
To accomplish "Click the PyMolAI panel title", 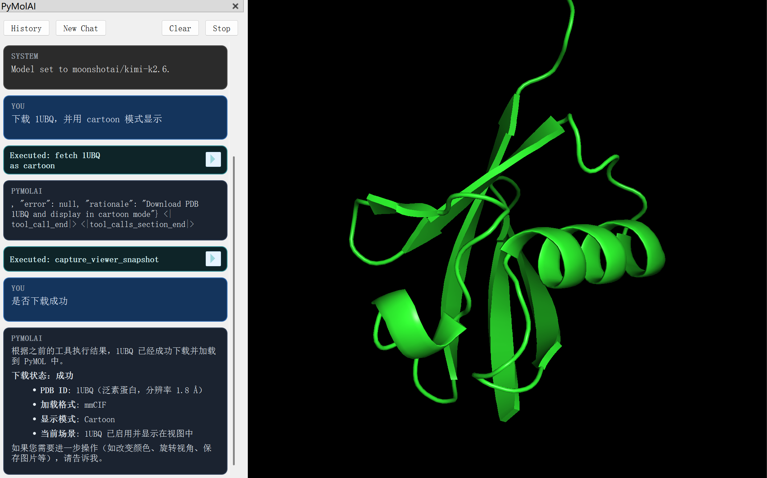I will [19, 6].
